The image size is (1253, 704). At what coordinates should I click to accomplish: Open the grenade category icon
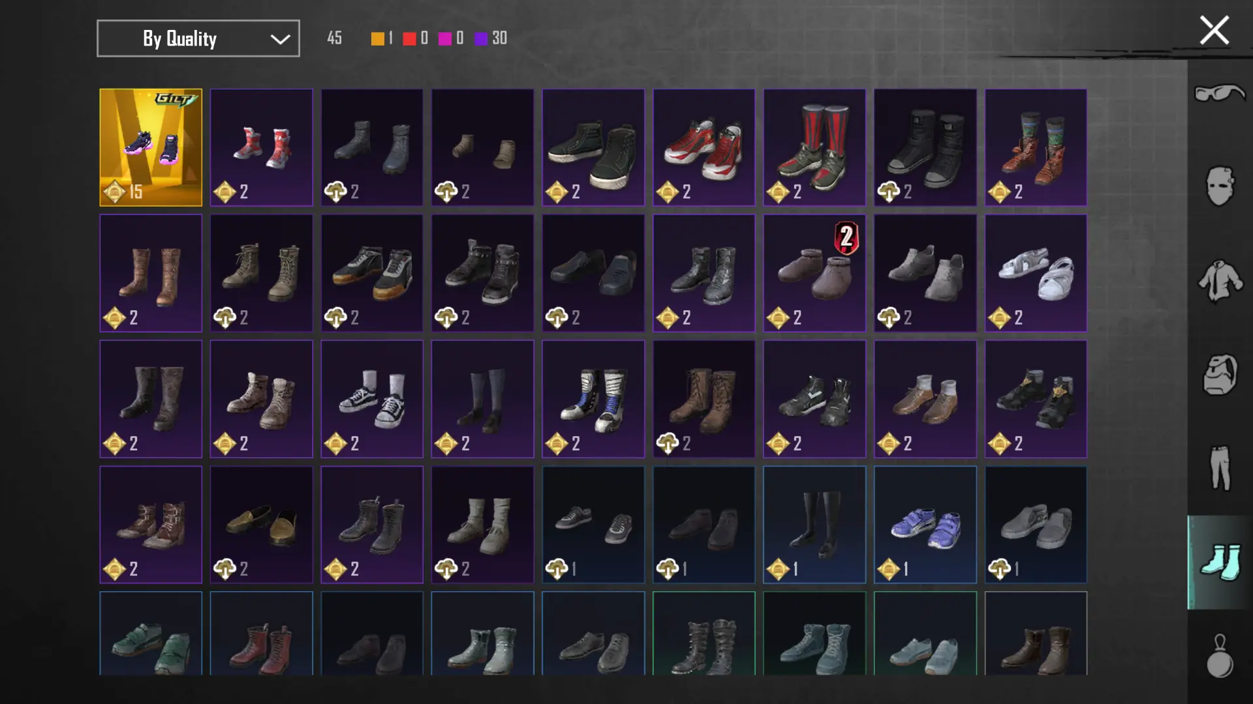click(1220, 656)
